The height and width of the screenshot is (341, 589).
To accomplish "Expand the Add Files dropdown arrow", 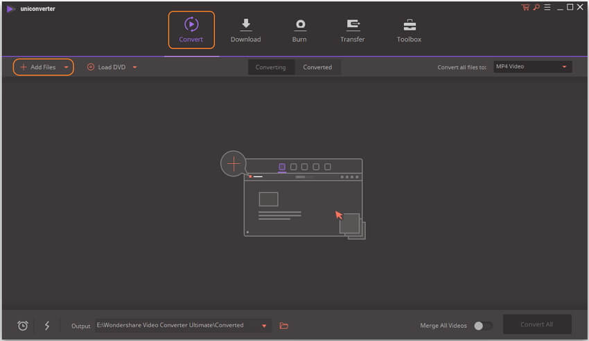I will pyautogui.click(x=66, y=68).
